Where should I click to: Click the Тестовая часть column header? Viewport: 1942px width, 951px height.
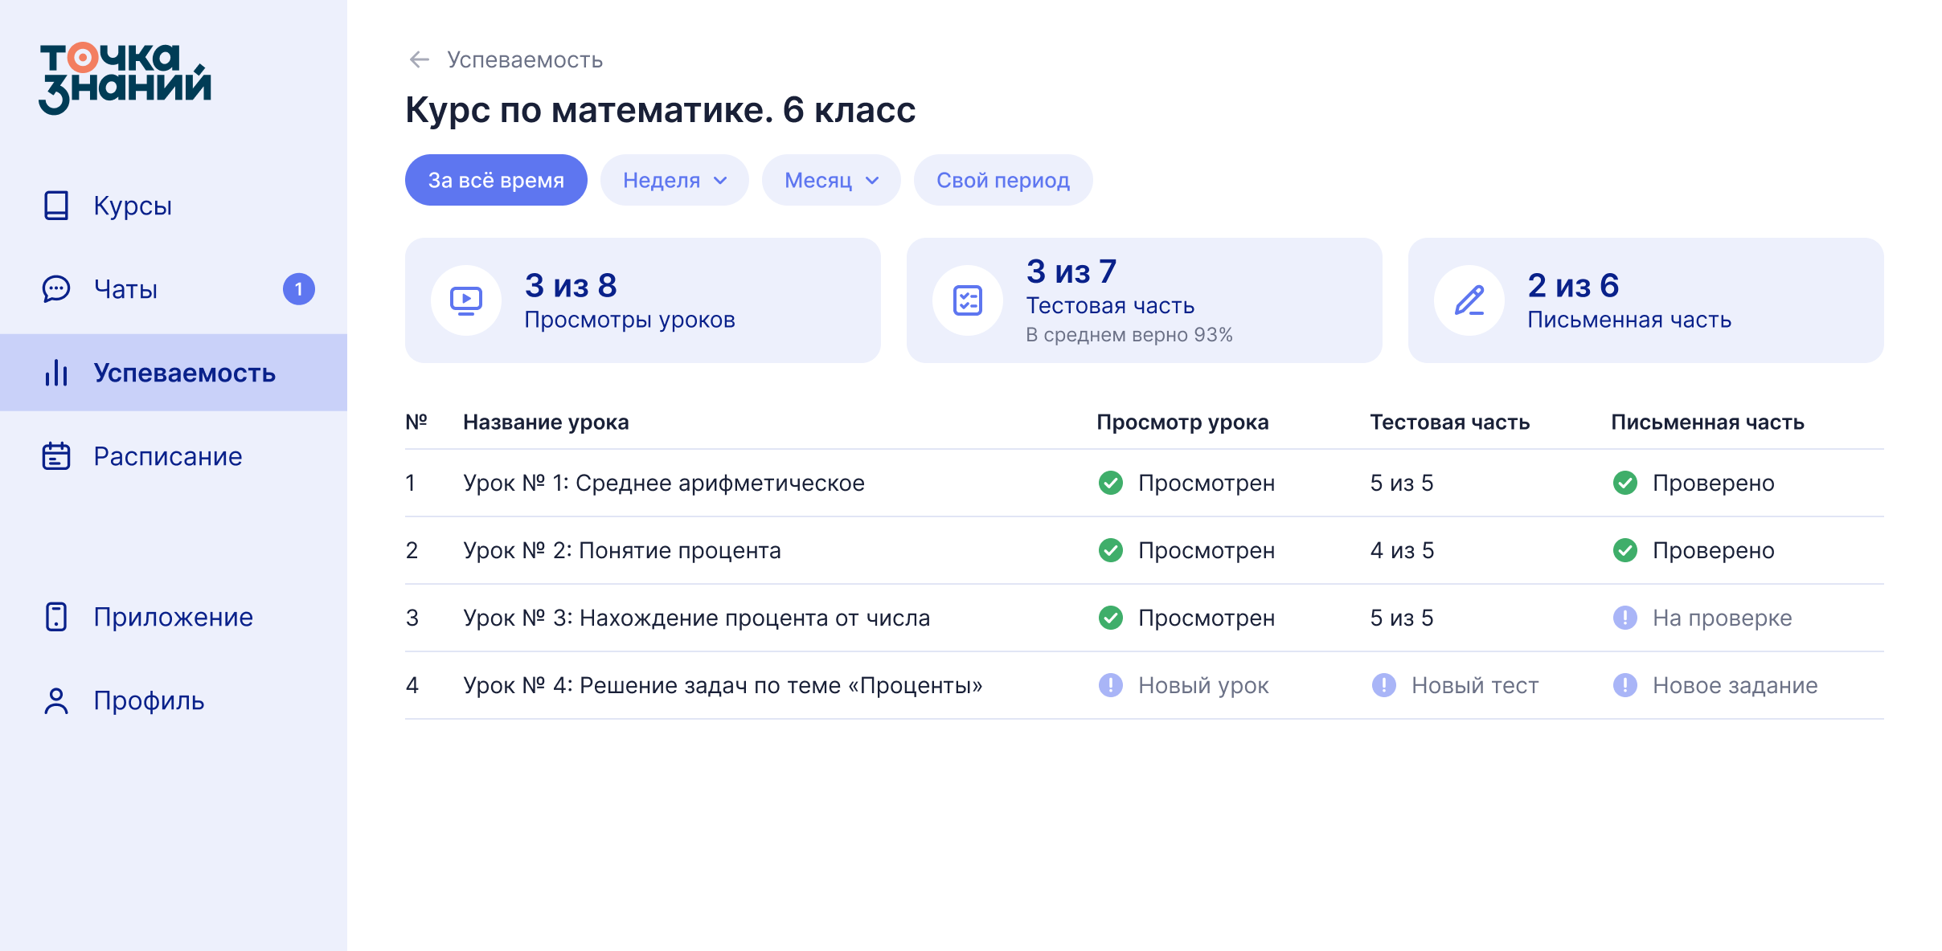click(x=1450, y=422)
